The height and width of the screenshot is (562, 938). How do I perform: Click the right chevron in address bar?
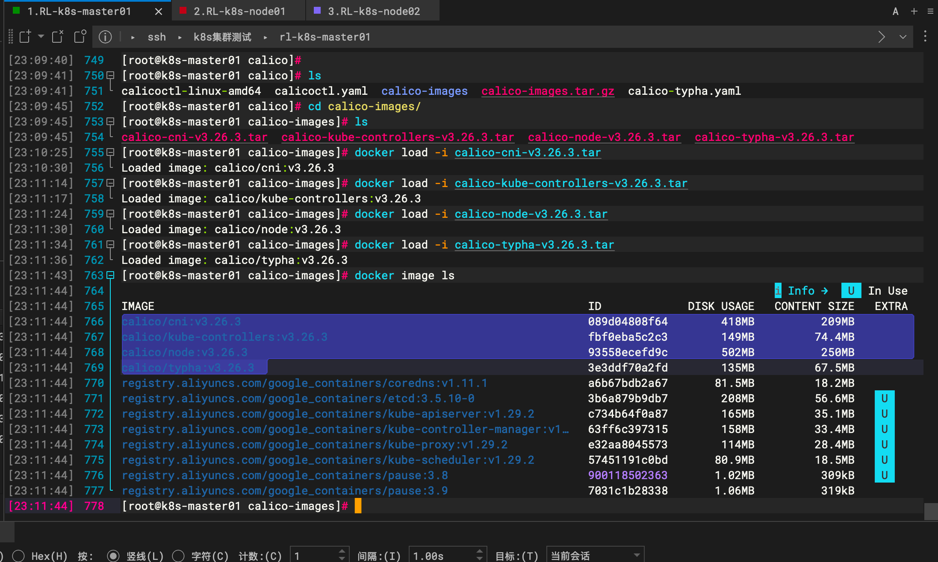click(882, 37)
